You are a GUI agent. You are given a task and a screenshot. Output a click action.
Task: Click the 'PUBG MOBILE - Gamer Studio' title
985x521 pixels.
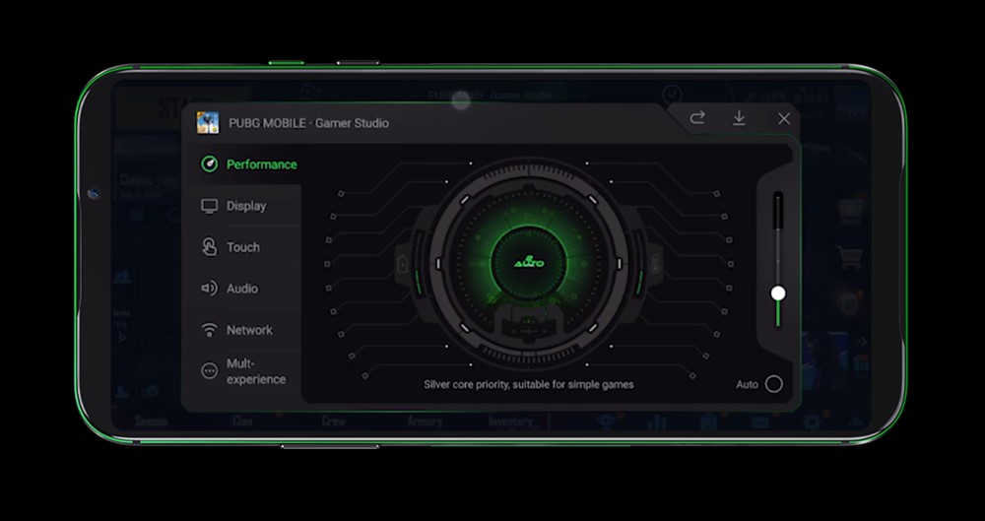pos(308,123)
